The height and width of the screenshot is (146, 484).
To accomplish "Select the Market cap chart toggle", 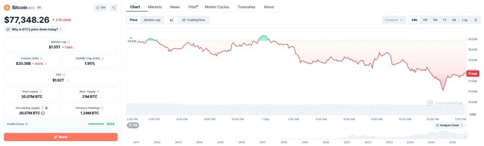I will click(x=152, y=20).
